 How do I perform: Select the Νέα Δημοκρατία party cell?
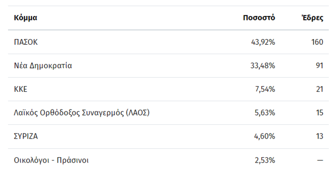pyautogui.click(x=43, y=66)
